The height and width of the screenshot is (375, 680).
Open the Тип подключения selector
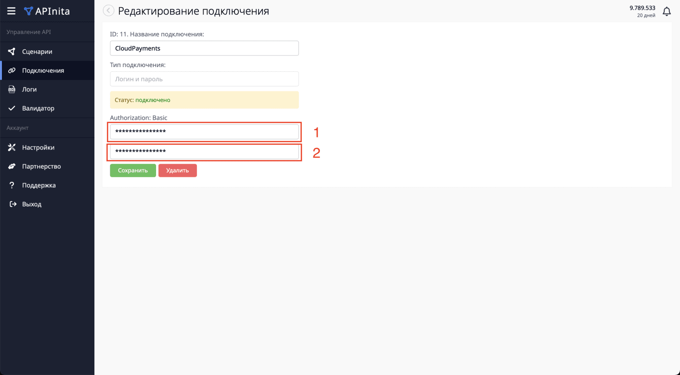coord(204,79)
